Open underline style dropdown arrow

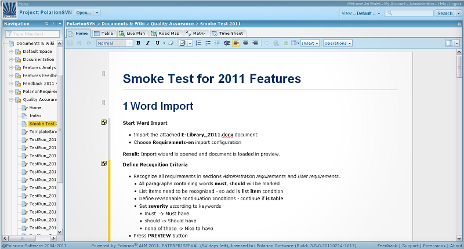164,43
